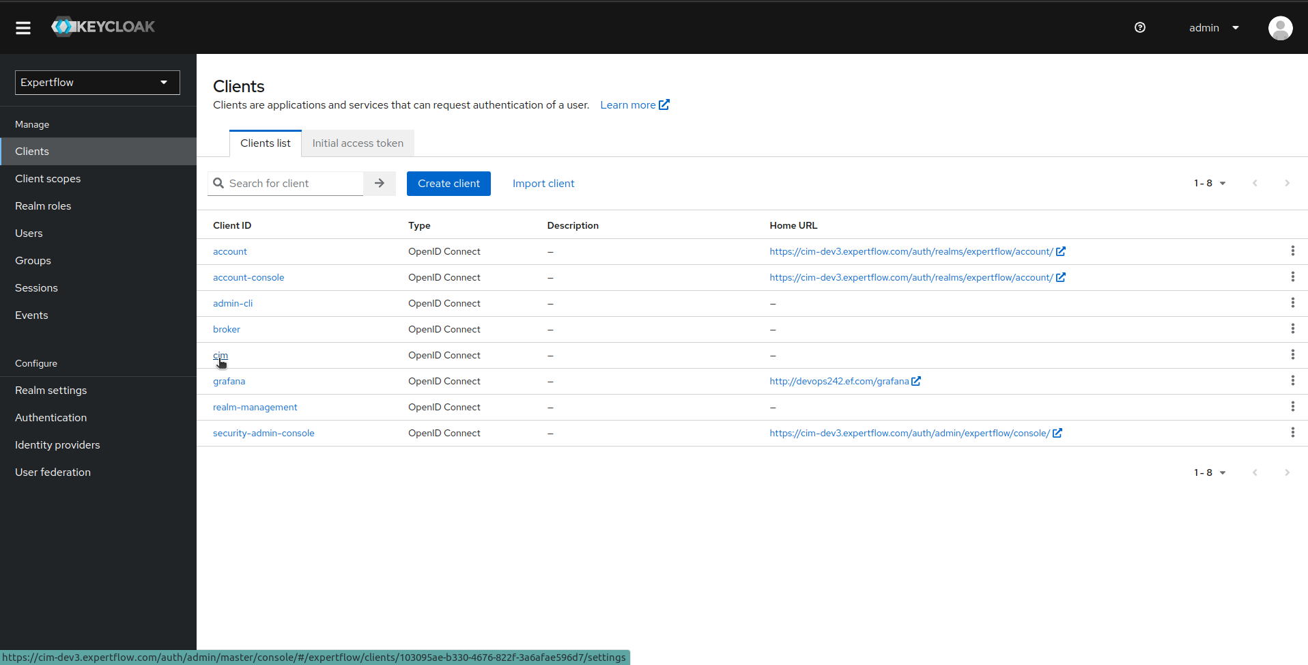
Task: Select the Clients list tab
Action: (266, 143)
